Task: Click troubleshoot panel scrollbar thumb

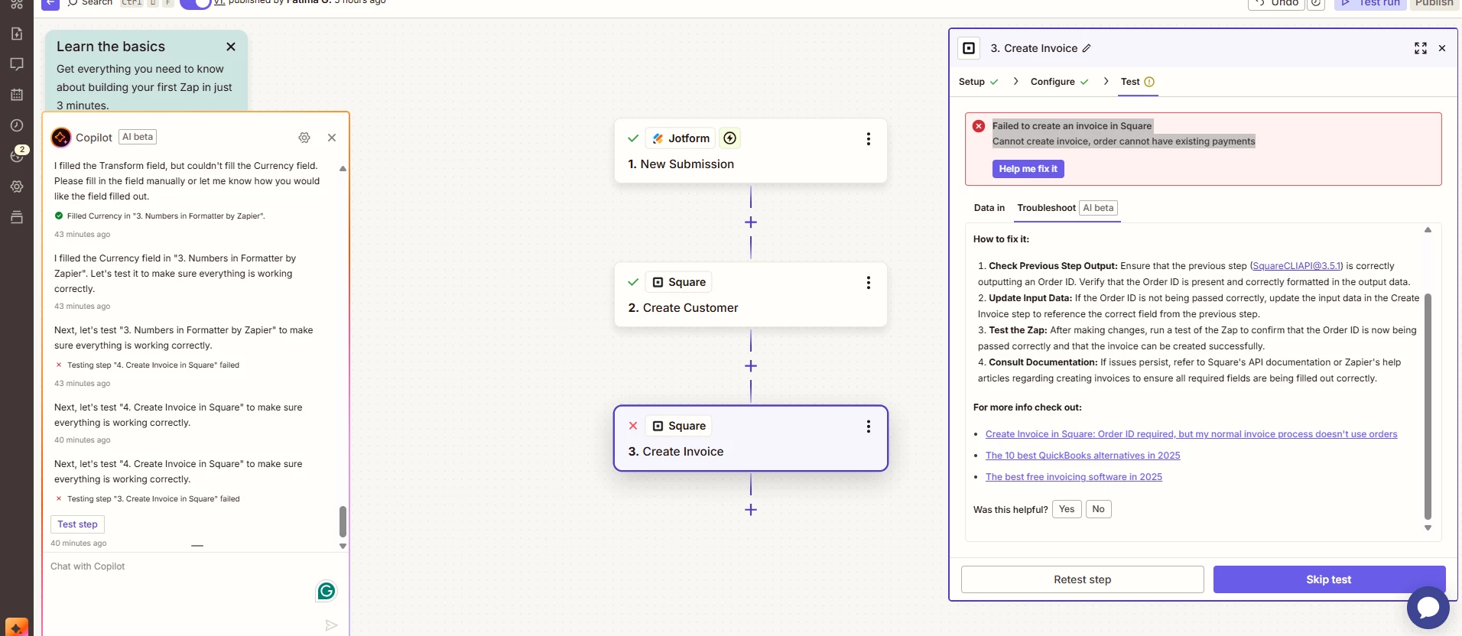Action: [x=1428, y=407]
